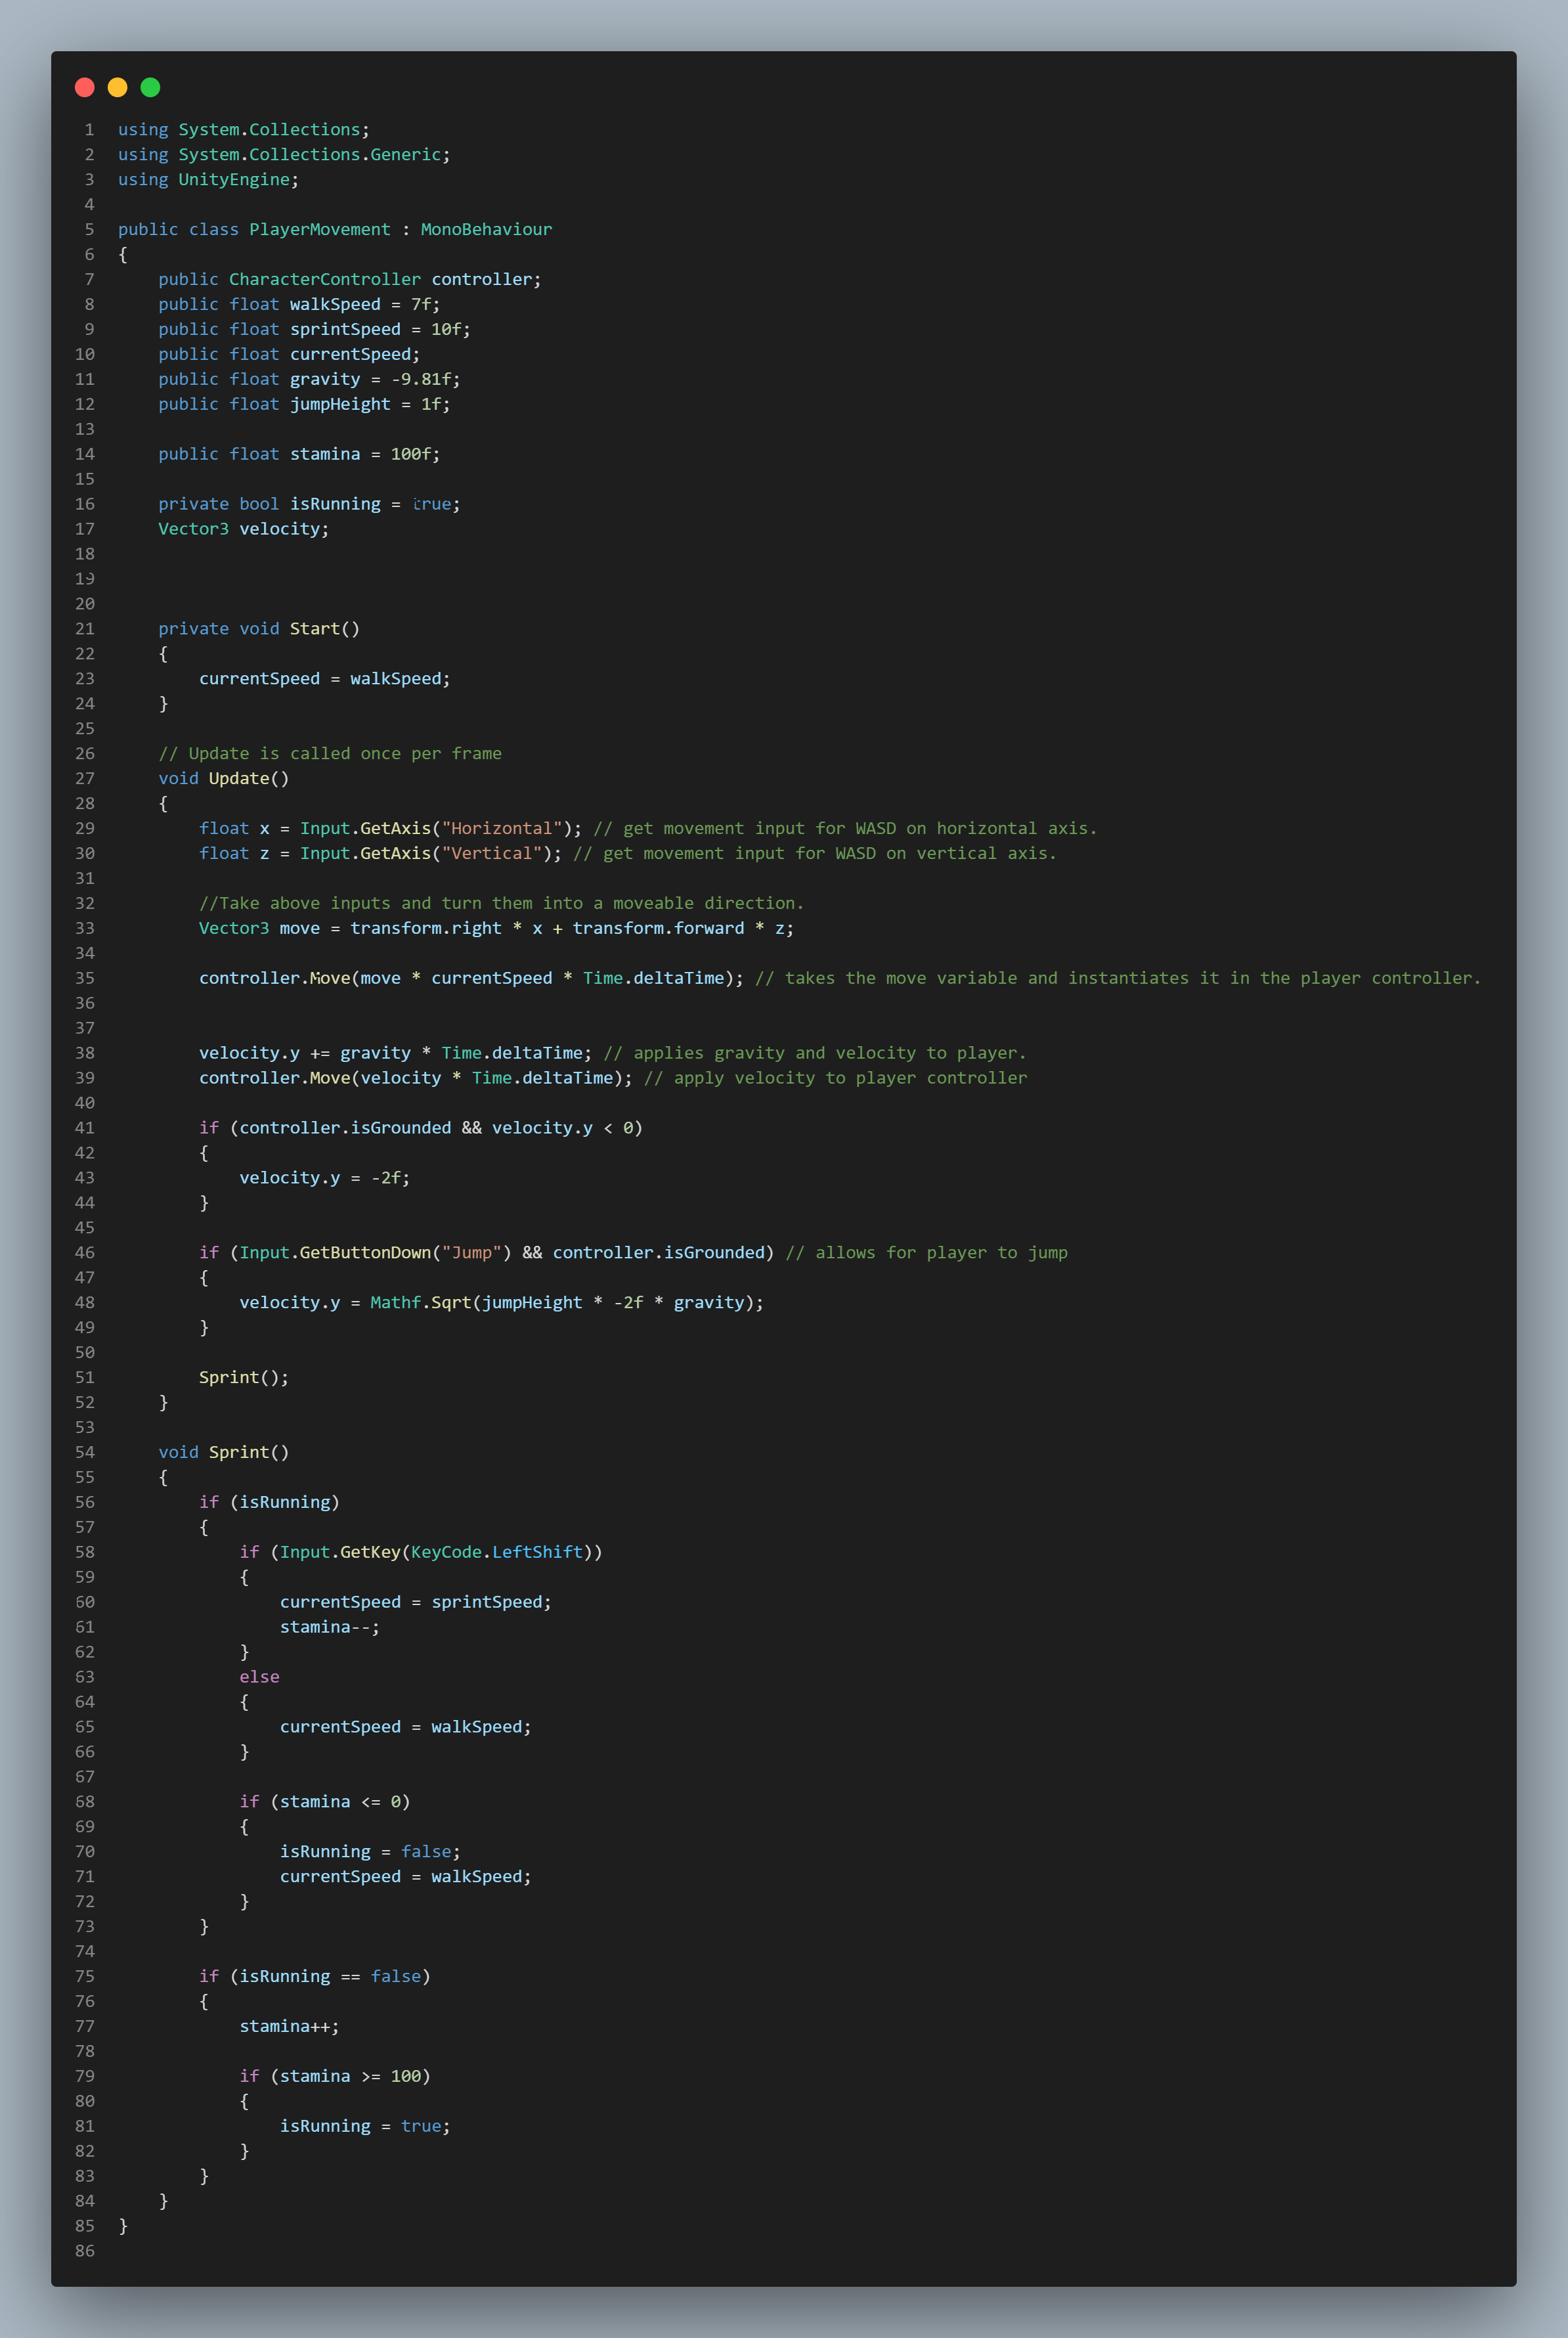The image size is (1568, 2338).
Task: Click 'private void Start()' method header
Action: pyautogui.click(x=259, y=629)
